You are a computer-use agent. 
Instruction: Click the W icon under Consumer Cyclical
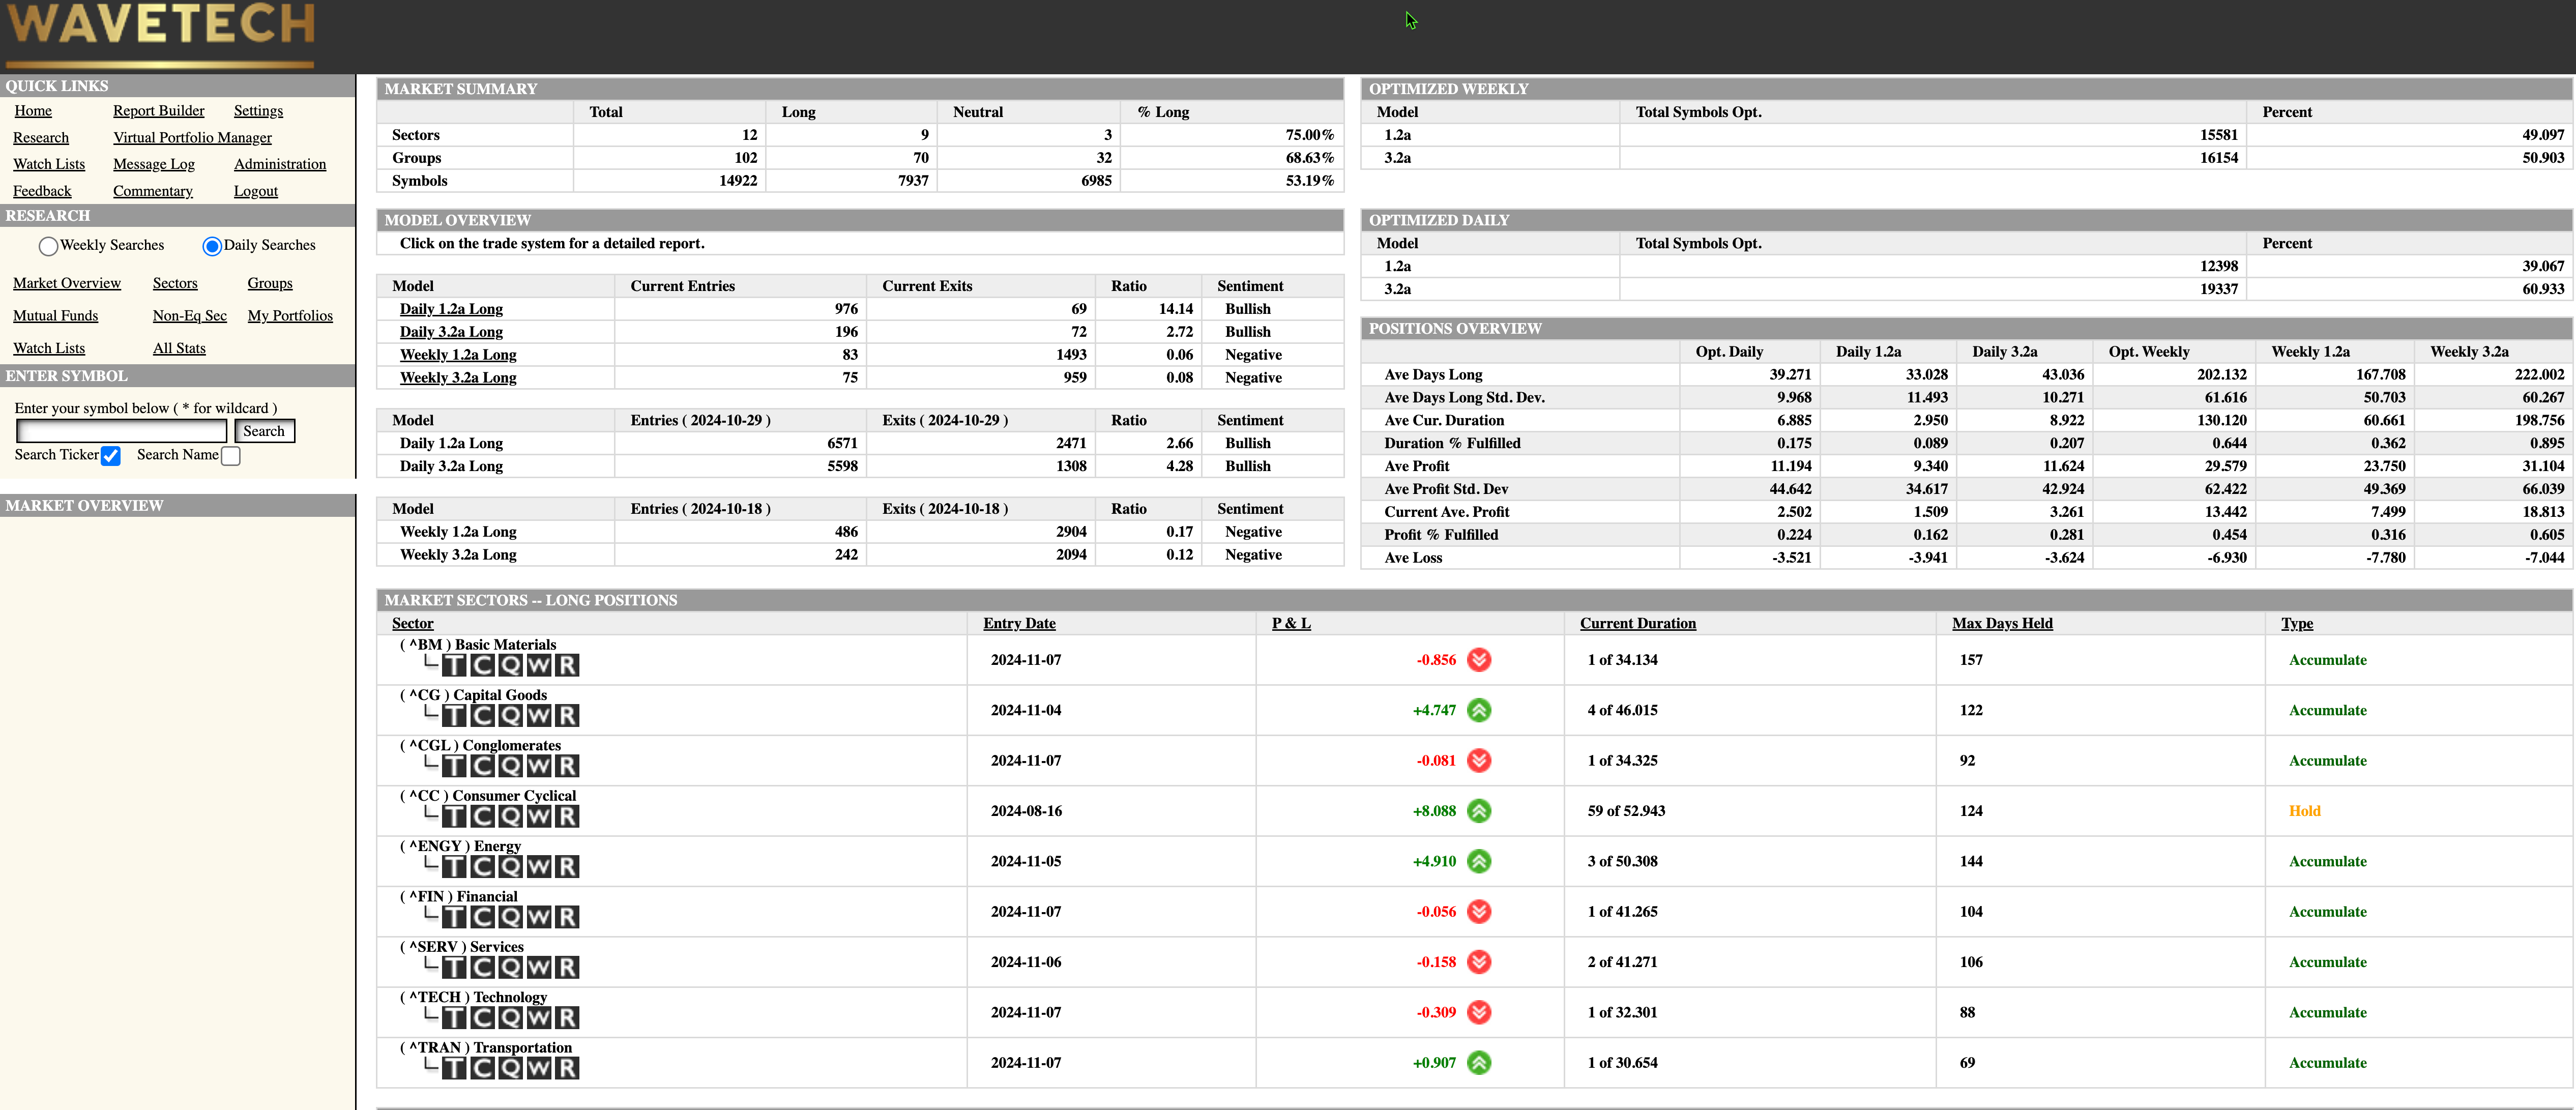(539, 817)
